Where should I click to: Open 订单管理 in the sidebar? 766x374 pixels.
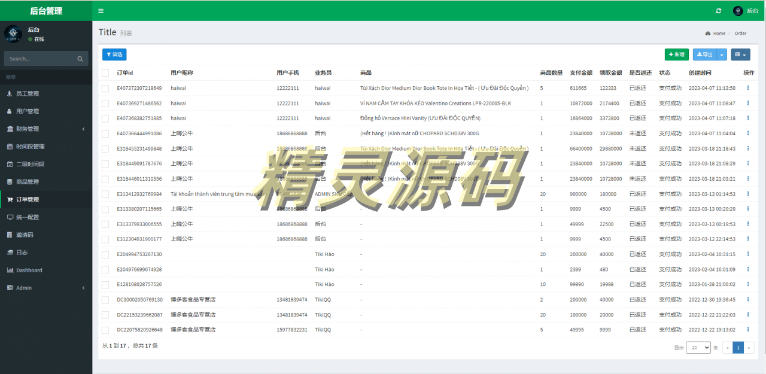(x=28, y=199)
